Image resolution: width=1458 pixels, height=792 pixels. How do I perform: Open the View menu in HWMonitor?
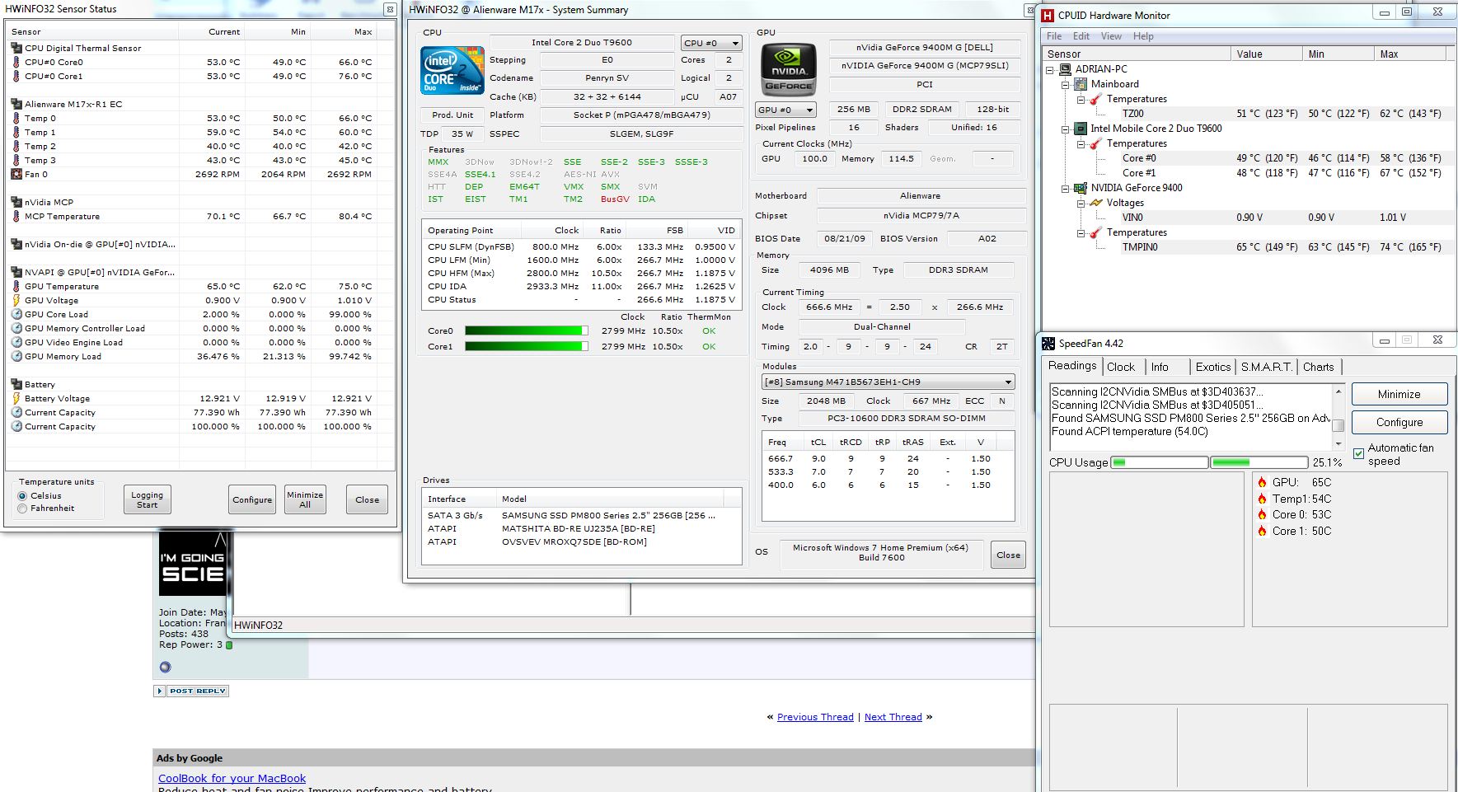(x=1111, y=36)
